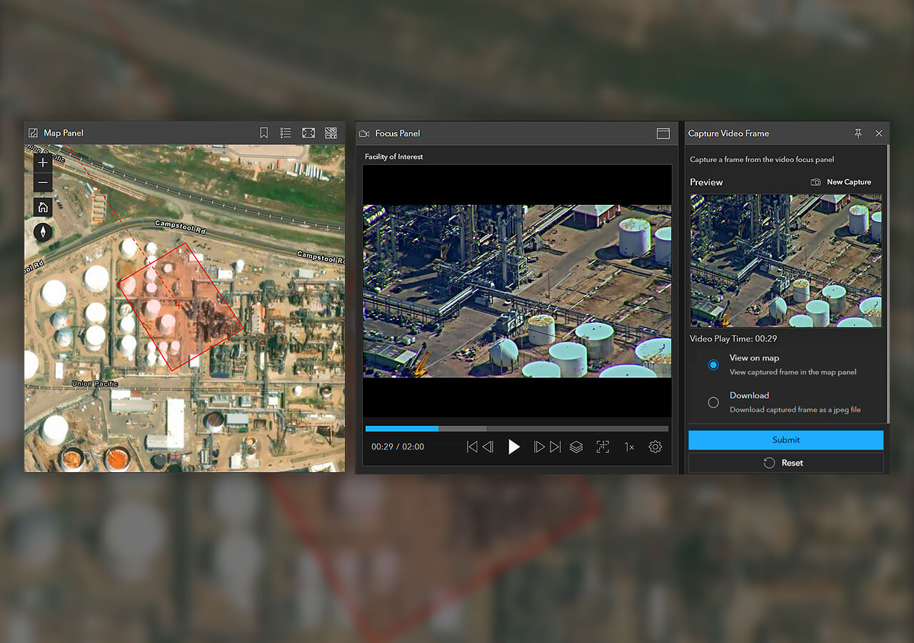Viewport: 914px width, 643px height.
Task: Step back one video frame
Action: 488,447
